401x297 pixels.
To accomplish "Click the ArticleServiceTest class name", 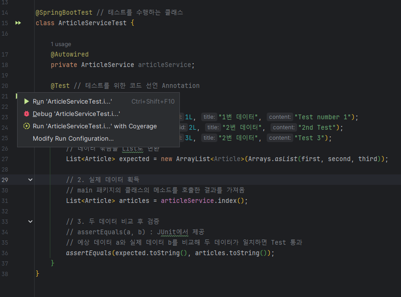I will pos(93,23).
